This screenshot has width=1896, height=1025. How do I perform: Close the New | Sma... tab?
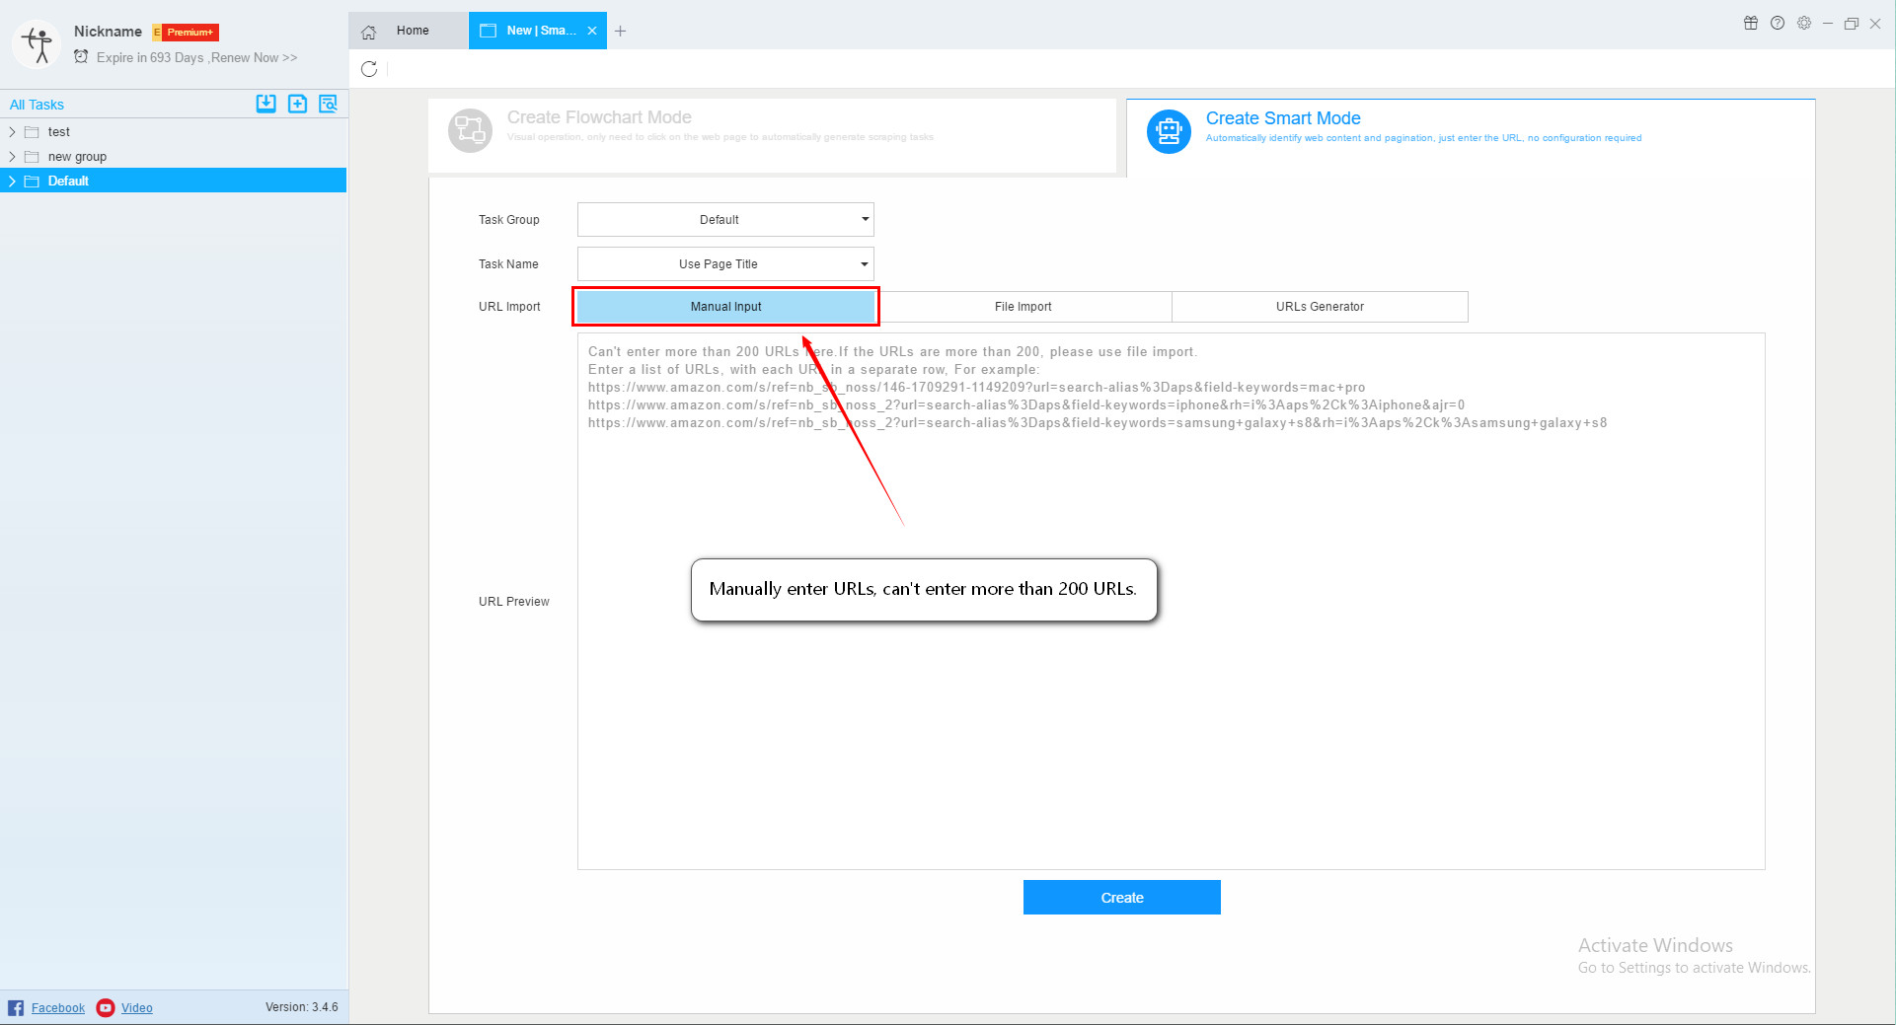592,31
